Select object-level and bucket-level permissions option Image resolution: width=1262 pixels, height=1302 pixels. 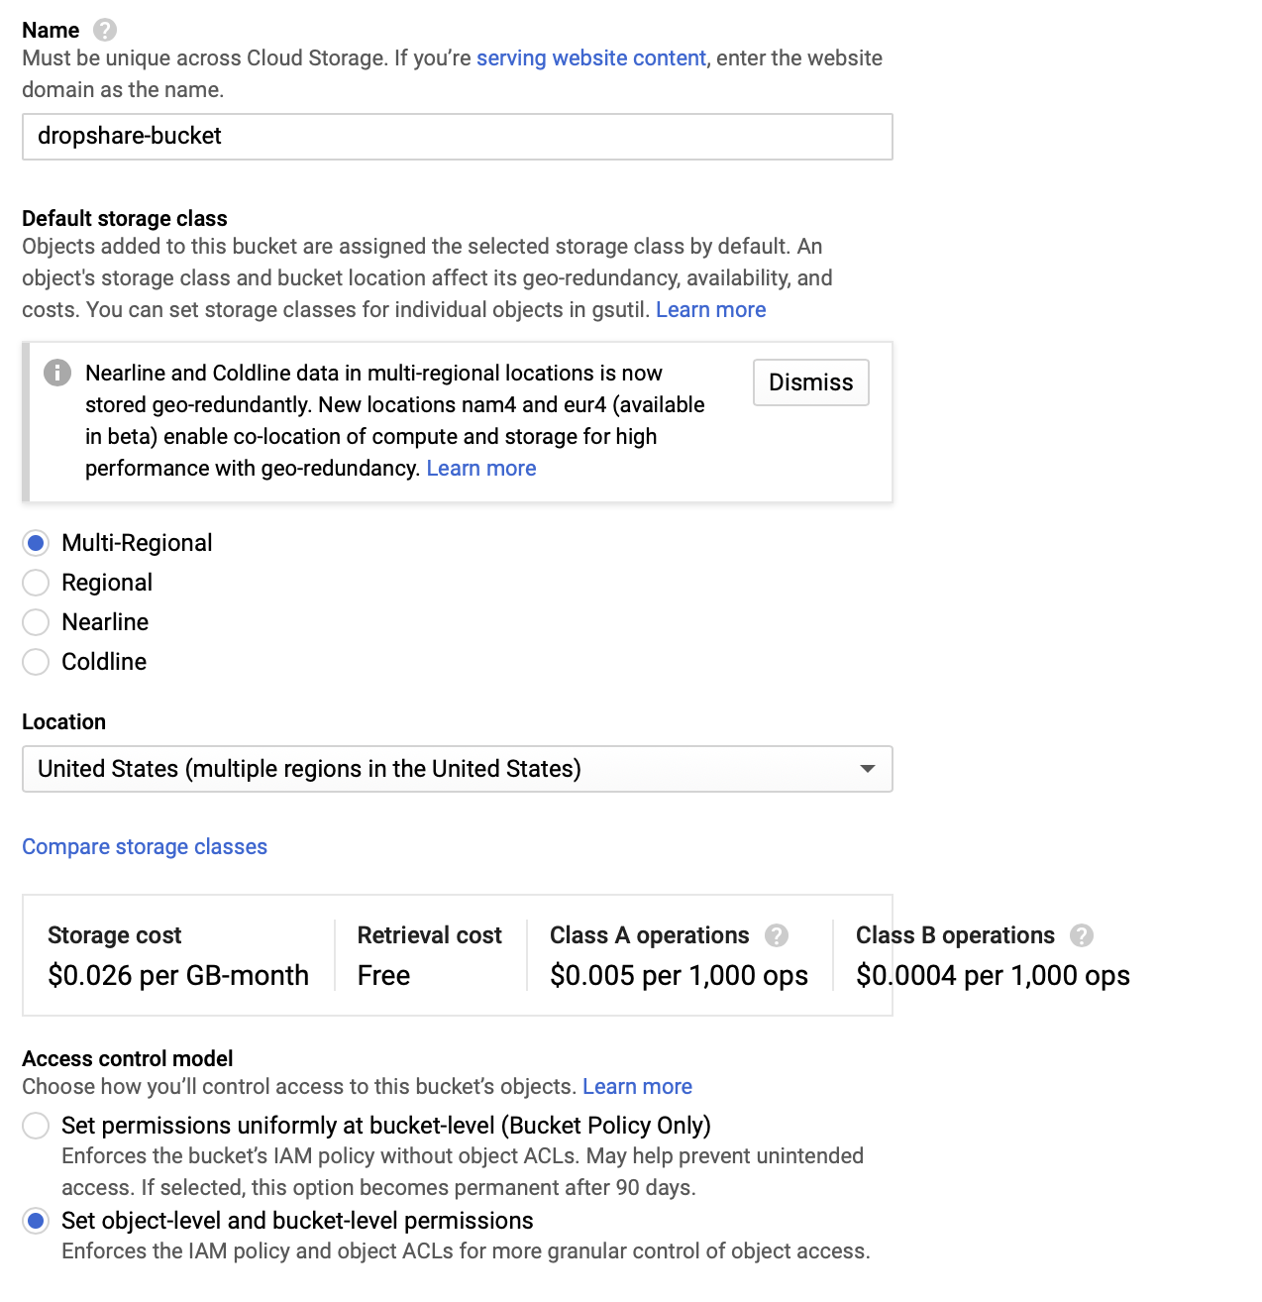pos(36,1221)
